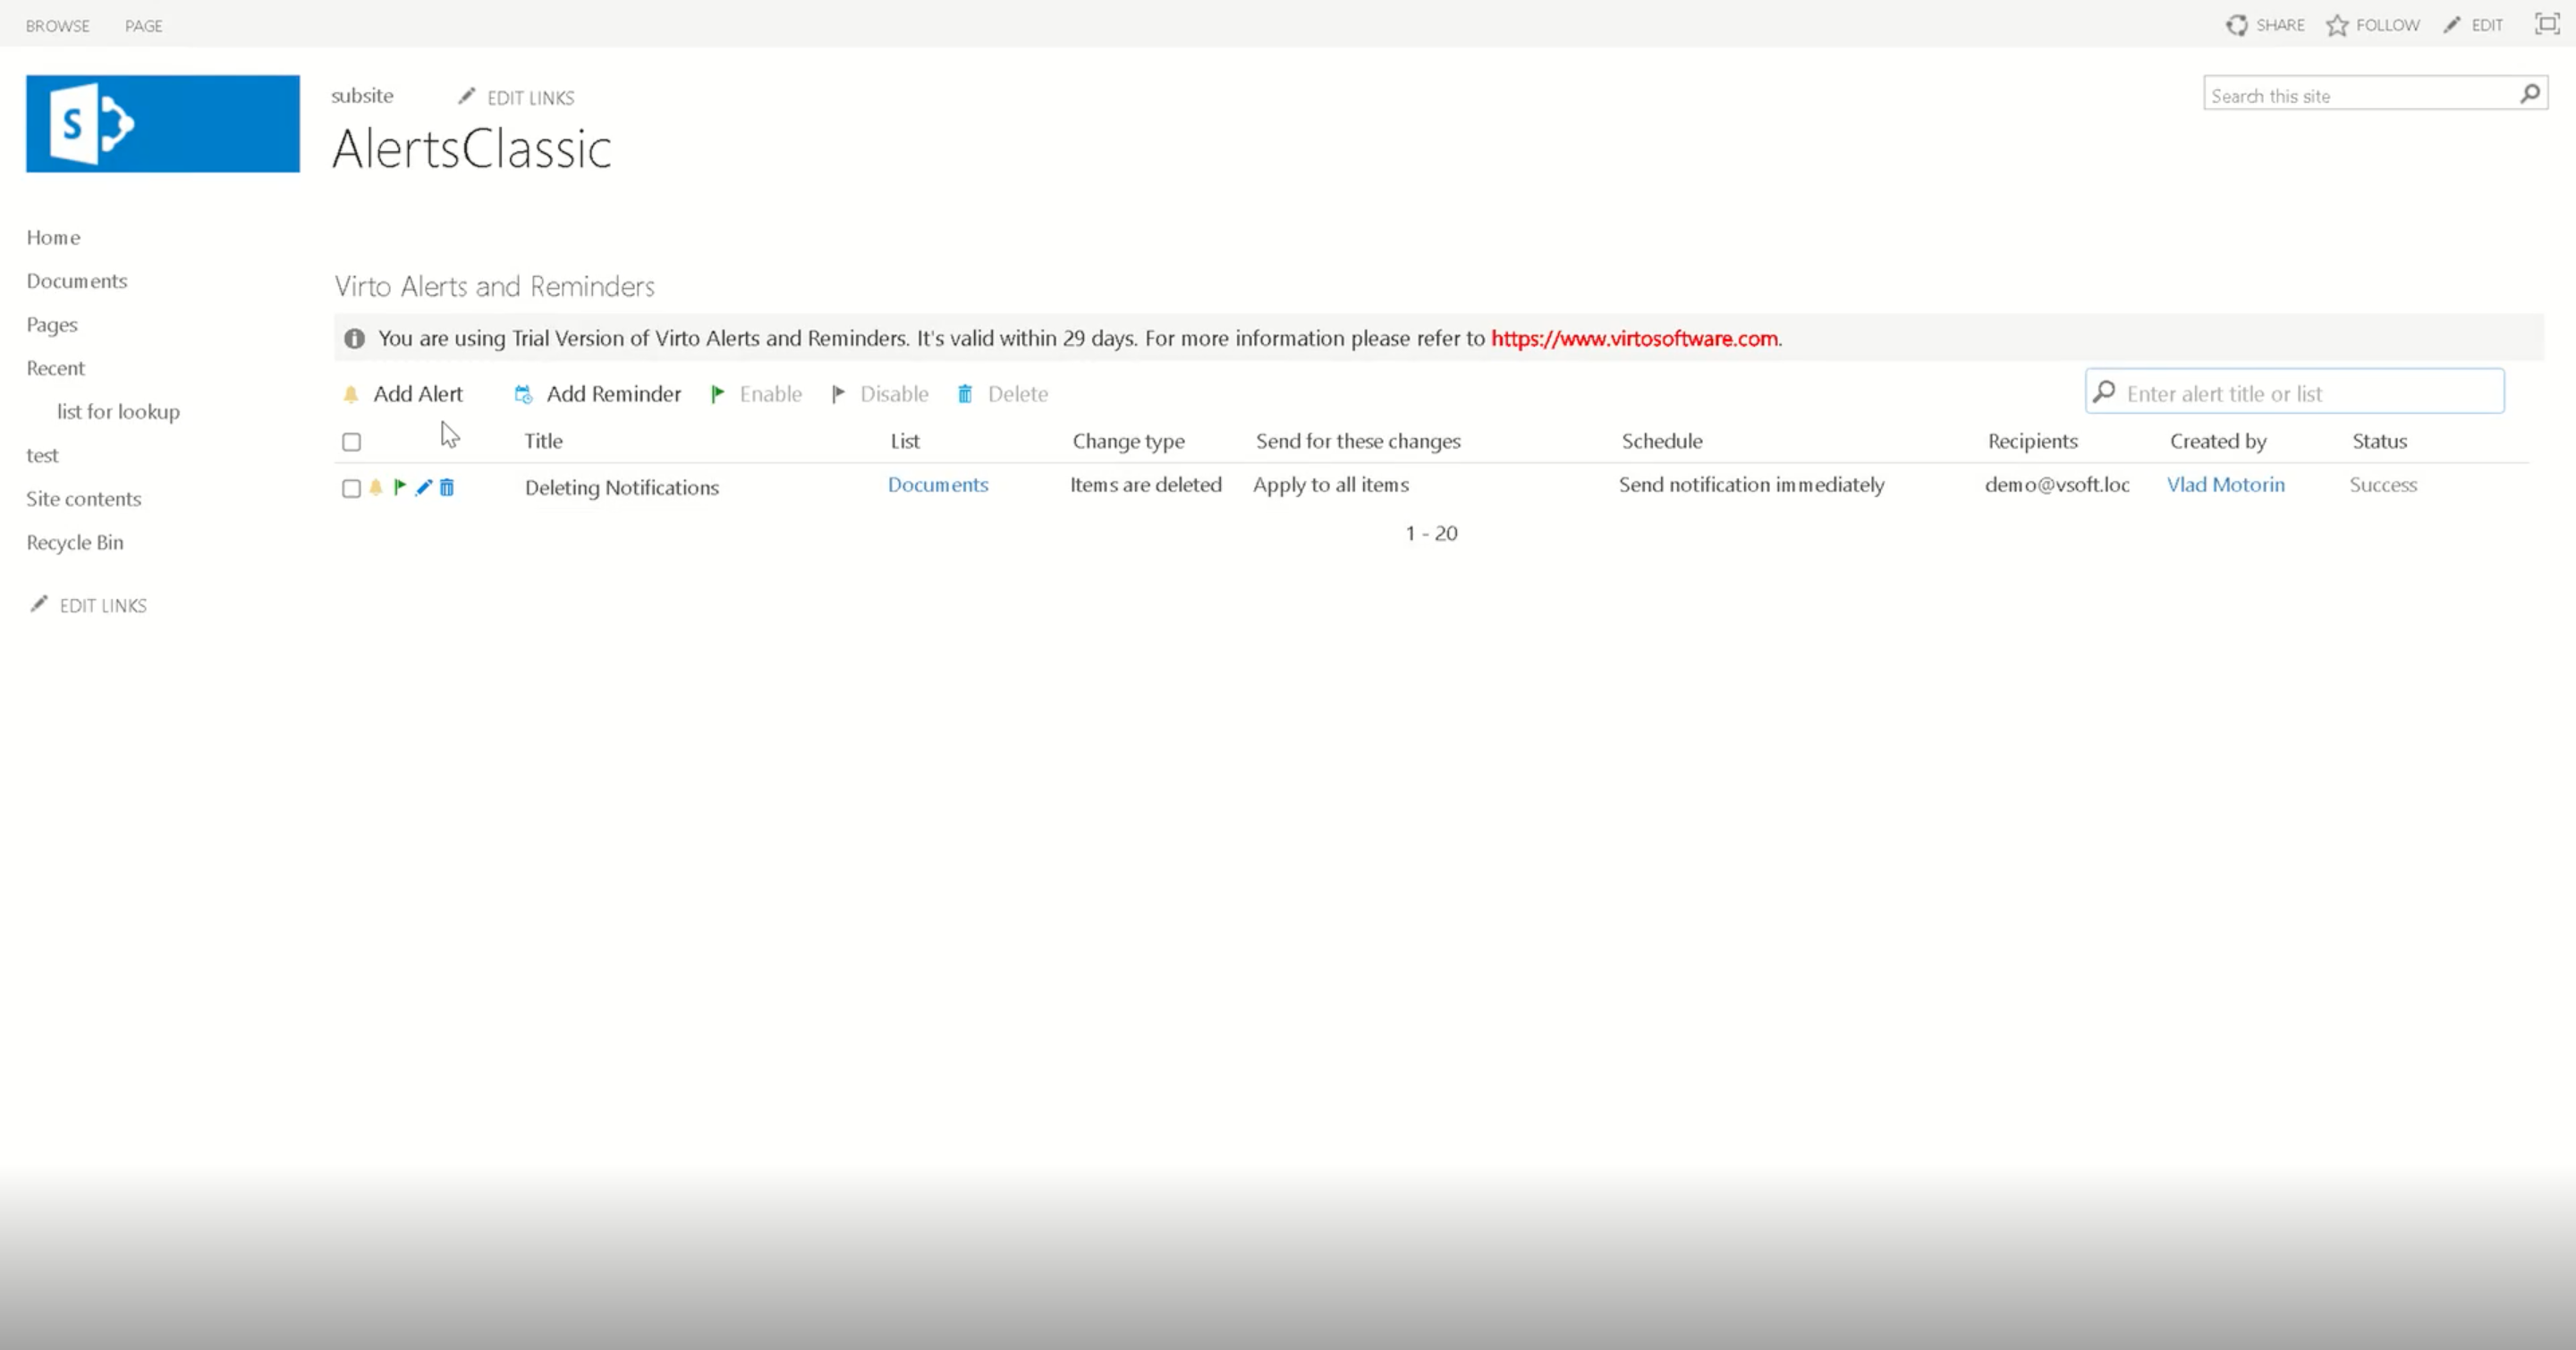This screenshot has width=2576, height=1350.
Task: Click the Add Alert bell icon
Action: pos(351,393)
